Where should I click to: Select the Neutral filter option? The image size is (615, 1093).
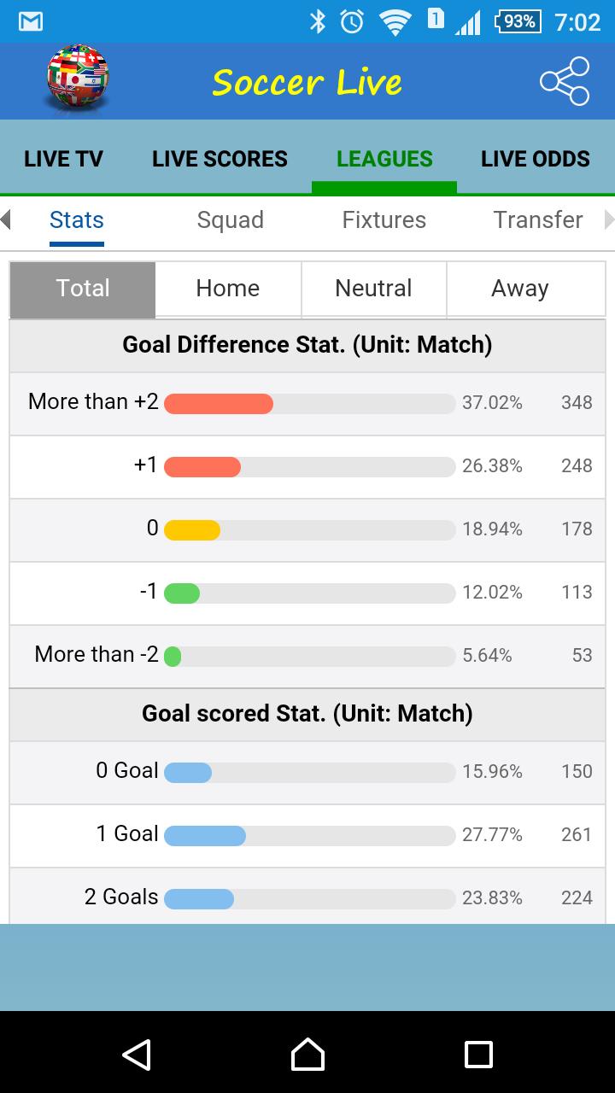click(373, 289)
